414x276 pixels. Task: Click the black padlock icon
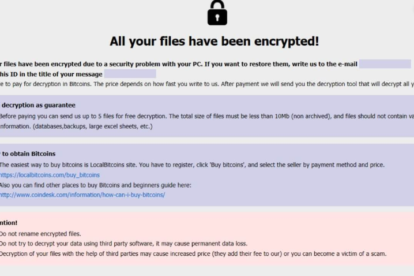coord(217,13)
